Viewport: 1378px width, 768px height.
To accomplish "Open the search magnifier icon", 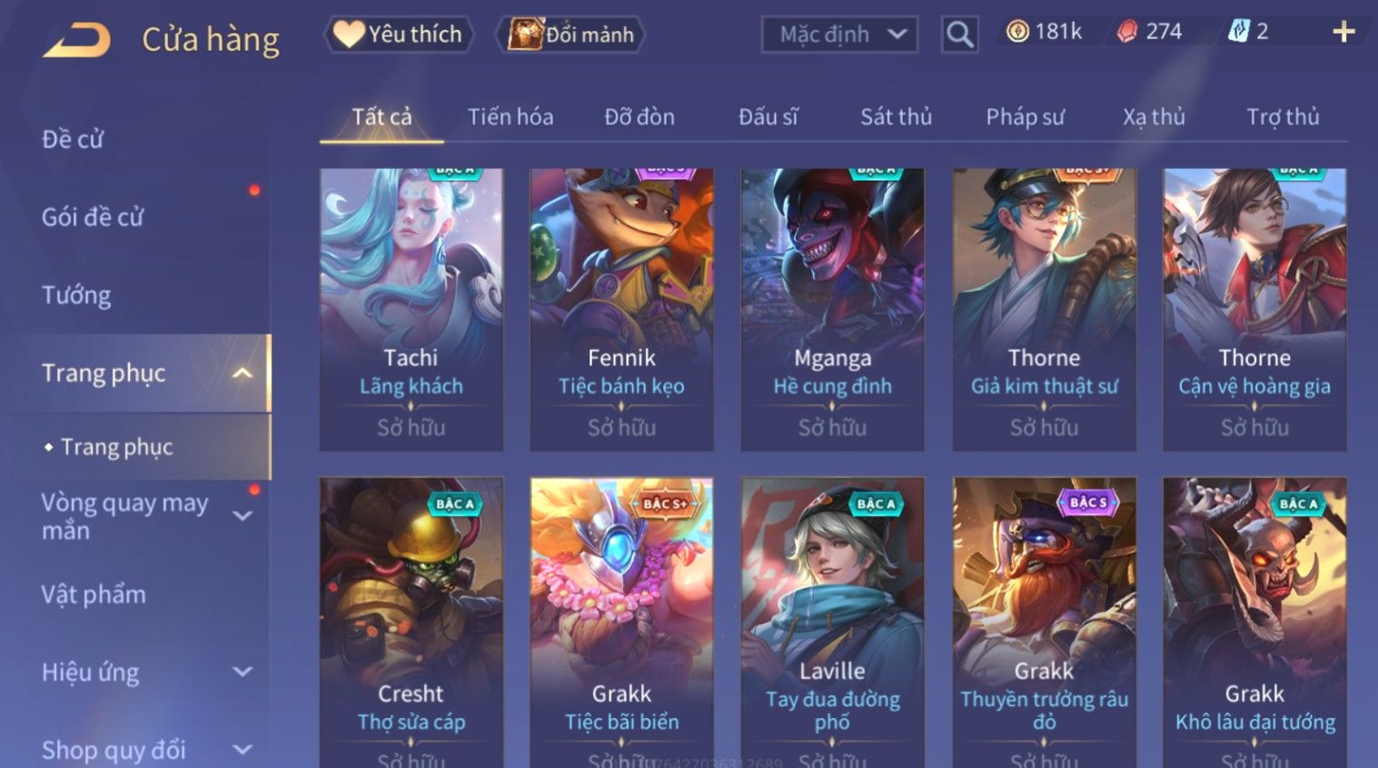I will [959, 34].
